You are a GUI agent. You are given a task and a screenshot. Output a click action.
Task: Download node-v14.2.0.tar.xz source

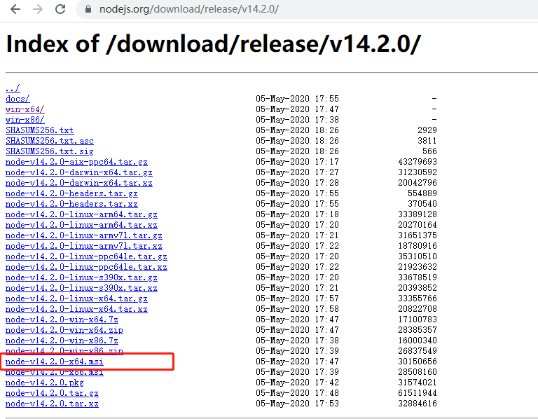(52, 404)
